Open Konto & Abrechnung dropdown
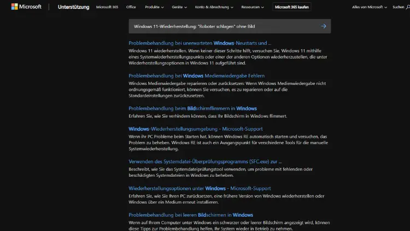Image resolution: width=410 pixels, height=231 pixels. pyautogui.click(x=214, y=7)
